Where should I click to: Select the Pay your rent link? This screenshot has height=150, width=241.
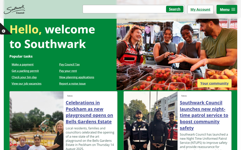click(68, 71)
